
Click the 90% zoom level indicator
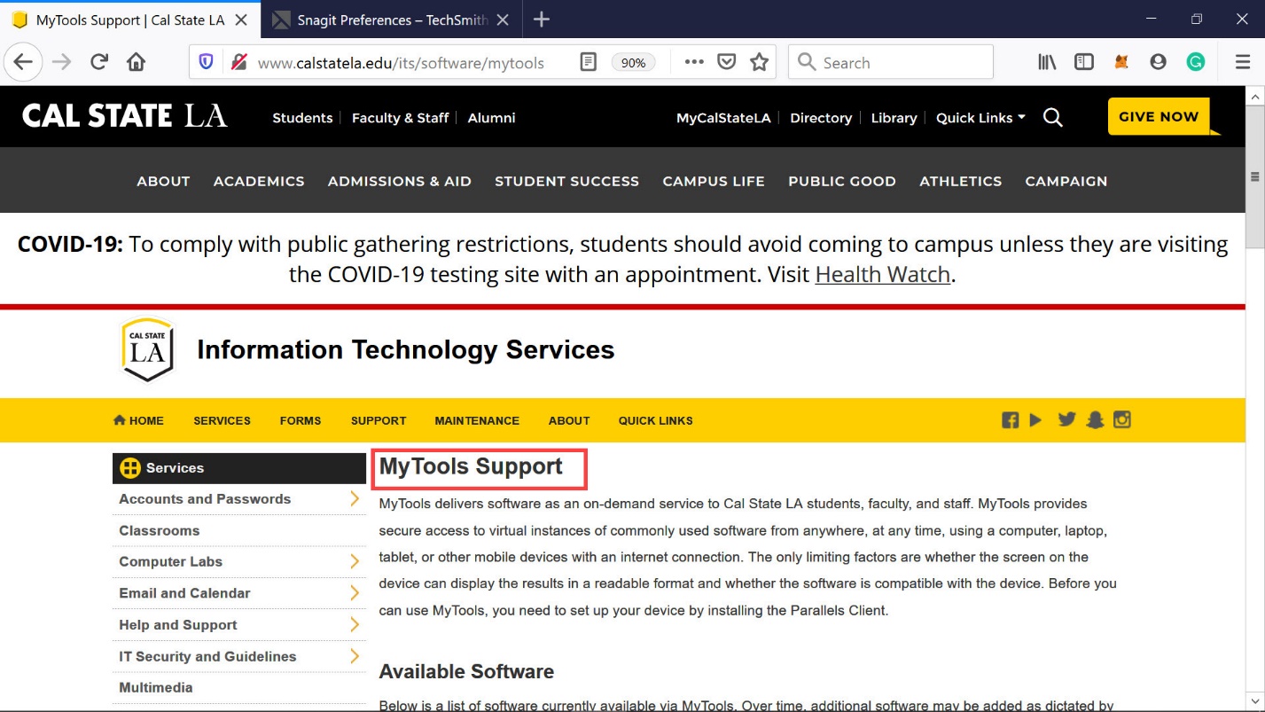[x=633, y=62]
